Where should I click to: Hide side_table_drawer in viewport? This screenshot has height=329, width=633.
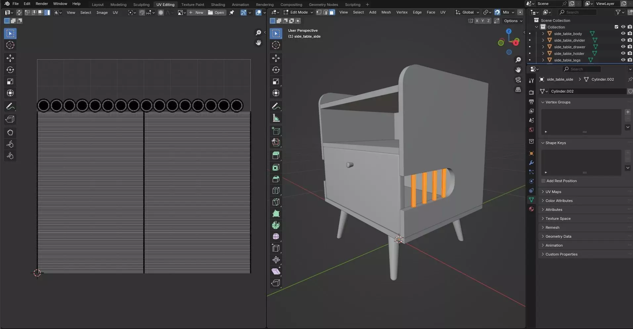click(x=623, y=47)
